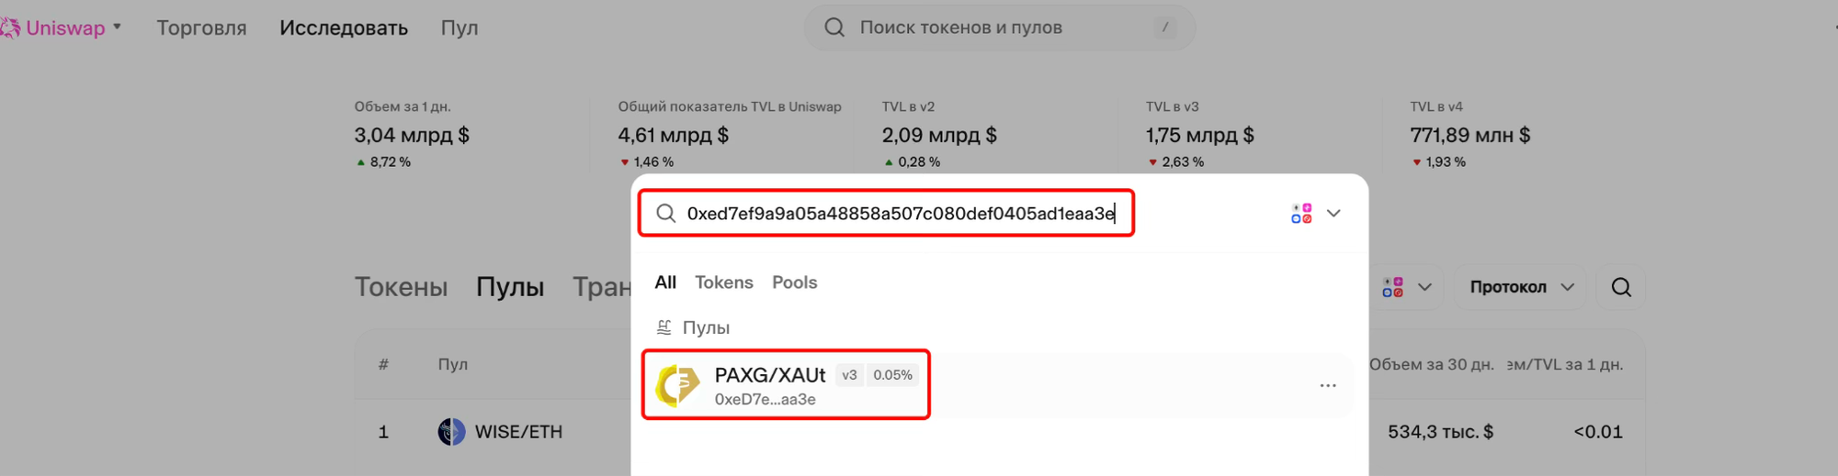1838x476 pixels.
Task: Open the three-dot menu for PAXG/XAUt
Action: 1327,385
